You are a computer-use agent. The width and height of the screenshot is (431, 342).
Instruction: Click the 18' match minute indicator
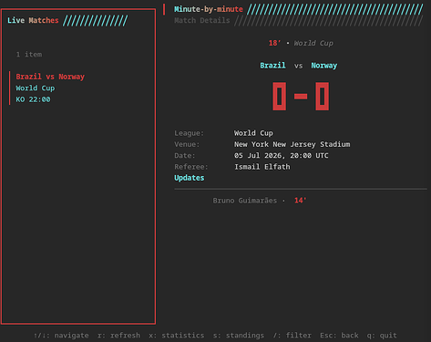tap(274, 43)
